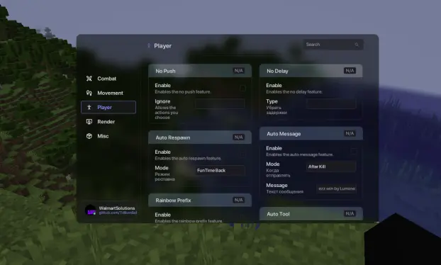
Task: Click 'Enables the auto message feature.' text
Action: pos(299,154)
